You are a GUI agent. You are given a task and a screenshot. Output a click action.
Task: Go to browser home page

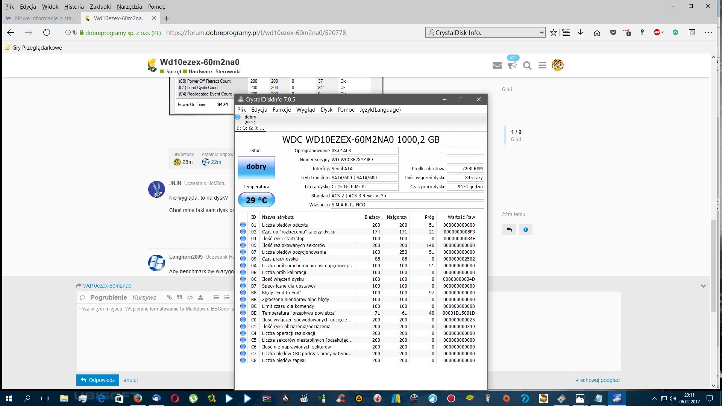pos(597,33)
